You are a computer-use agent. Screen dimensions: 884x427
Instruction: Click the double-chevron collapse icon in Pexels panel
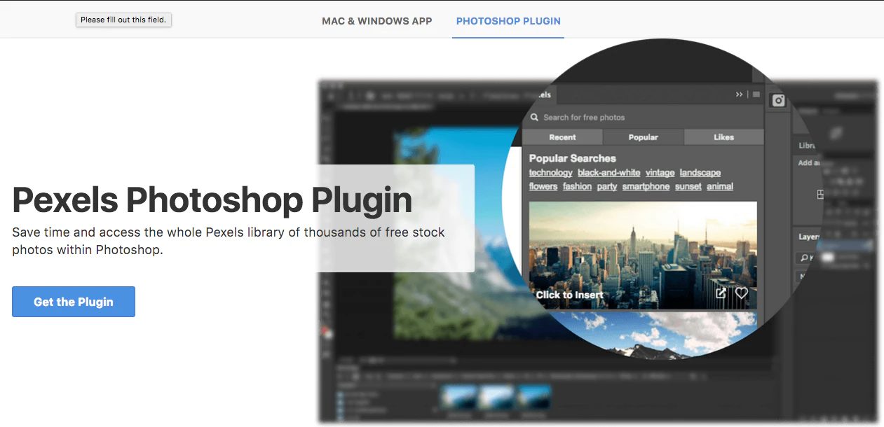[739, 94]
